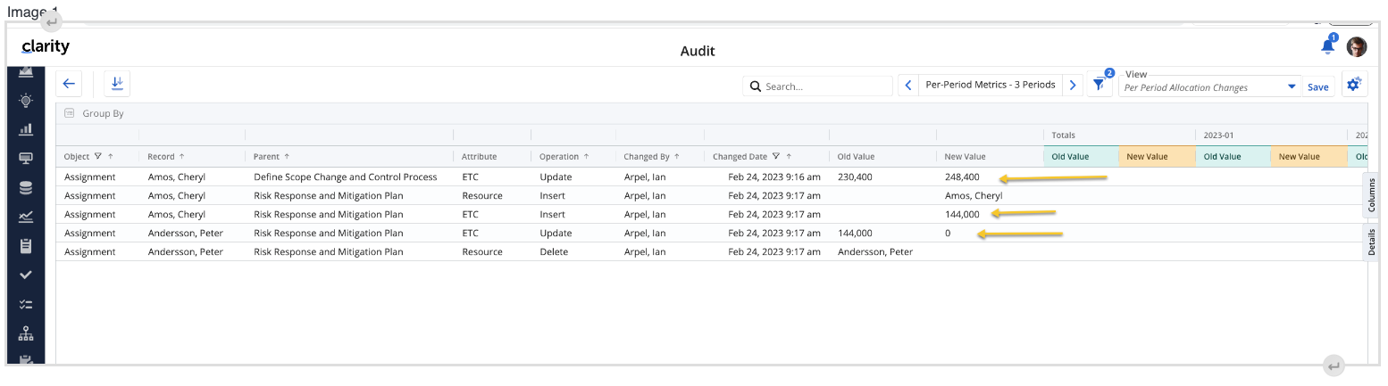This screenshot has width=1388, height=386.
Task: Open the lightbulb ideas sidebar icon
Action: (26, 100)
